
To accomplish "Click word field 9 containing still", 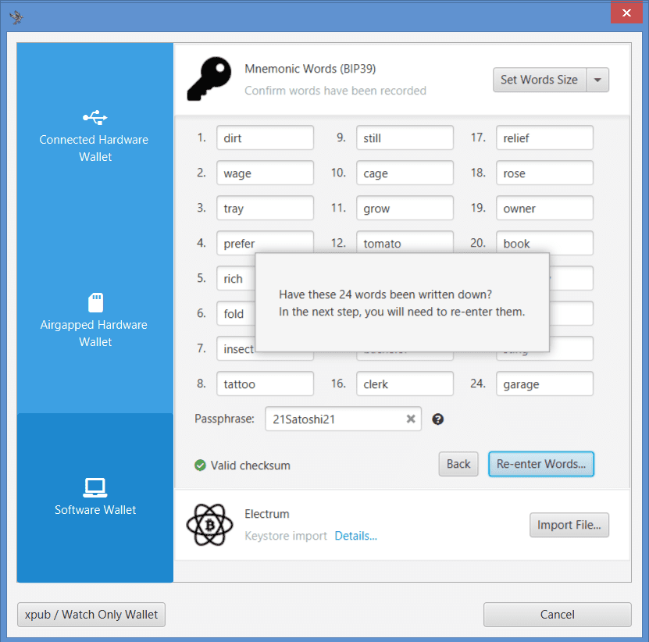I will coord(405,137).
